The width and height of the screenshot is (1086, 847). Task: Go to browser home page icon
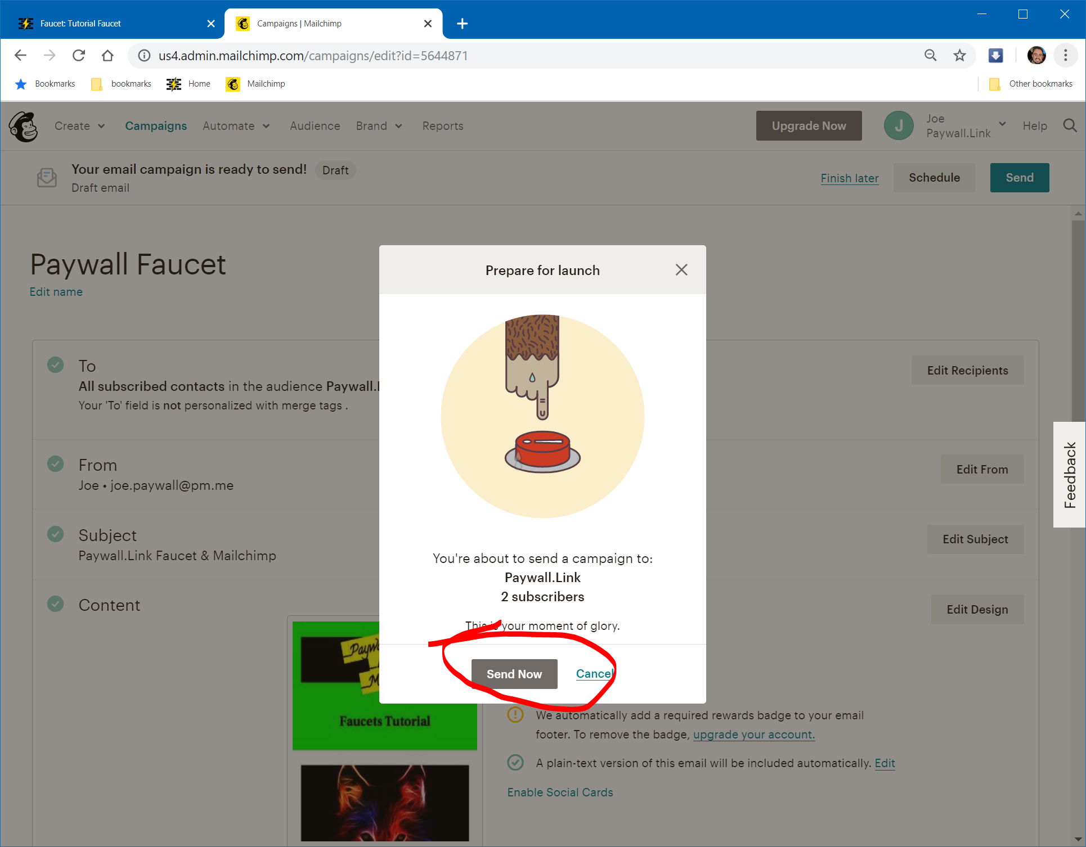point(107,55)
